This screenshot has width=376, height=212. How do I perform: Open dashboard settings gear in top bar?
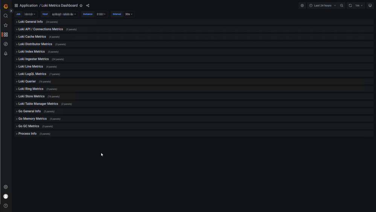tap(302, 6)
